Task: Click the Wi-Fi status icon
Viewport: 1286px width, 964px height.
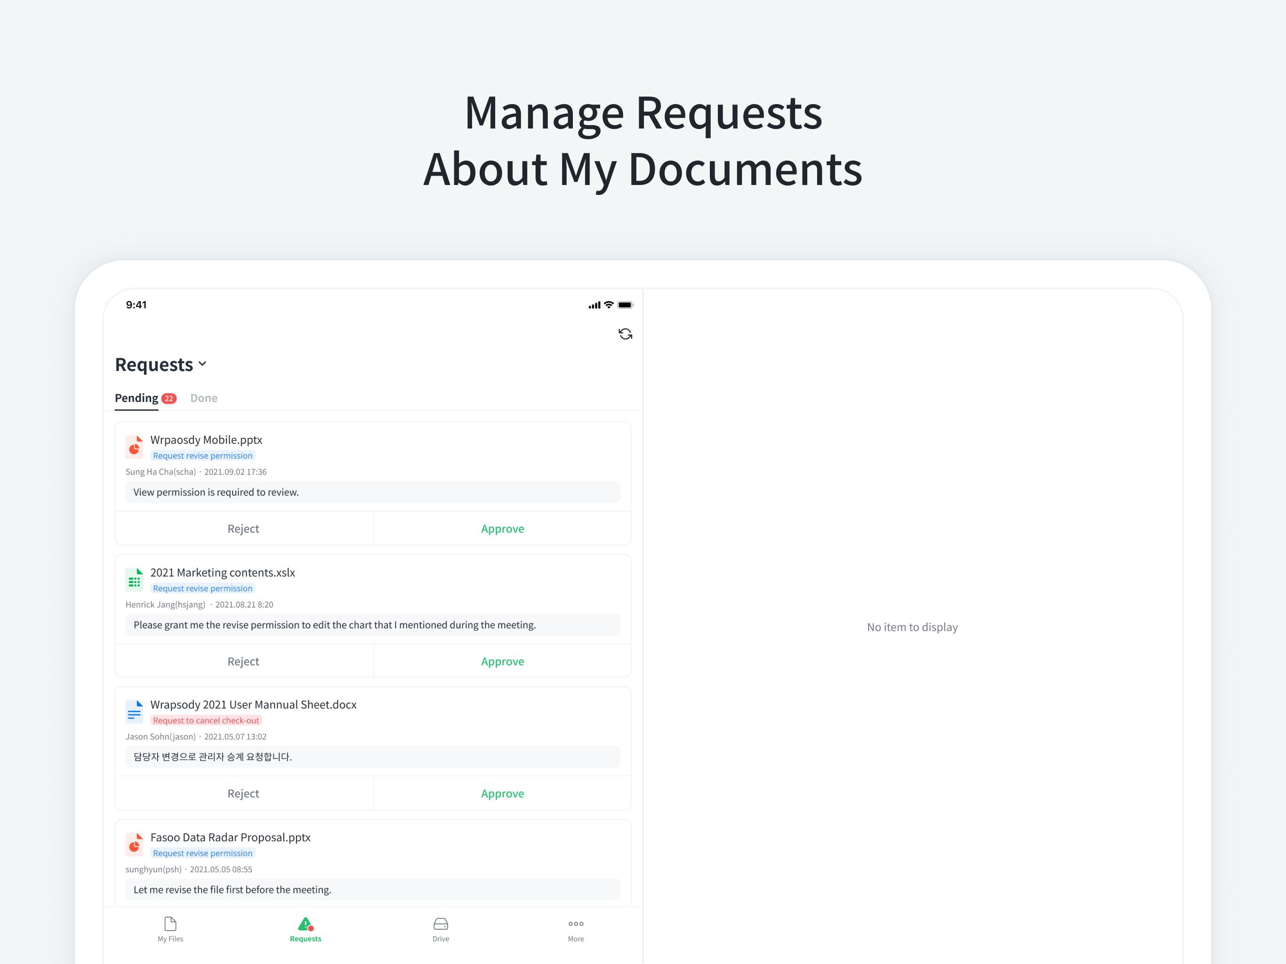Action: click(x=609, y=305)
